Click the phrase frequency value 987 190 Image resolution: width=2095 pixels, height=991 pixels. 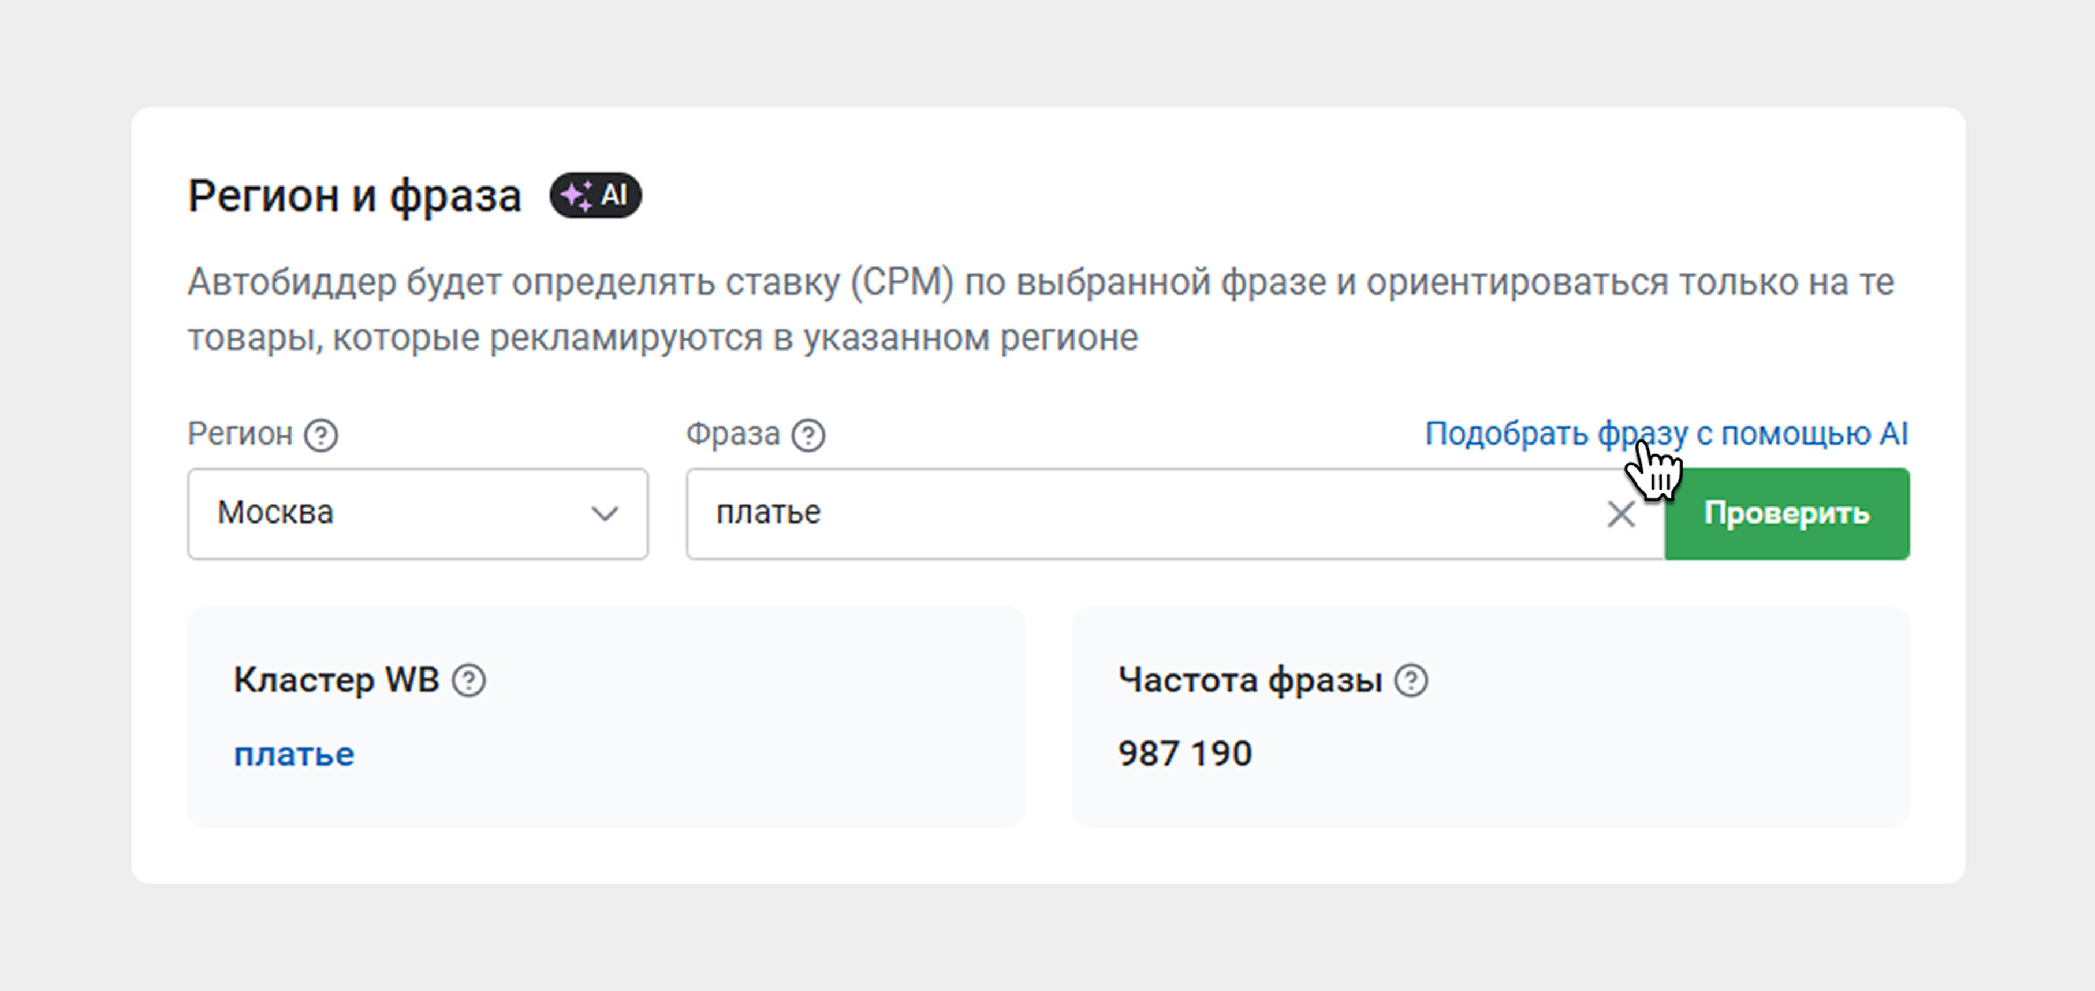[1185, 754]
